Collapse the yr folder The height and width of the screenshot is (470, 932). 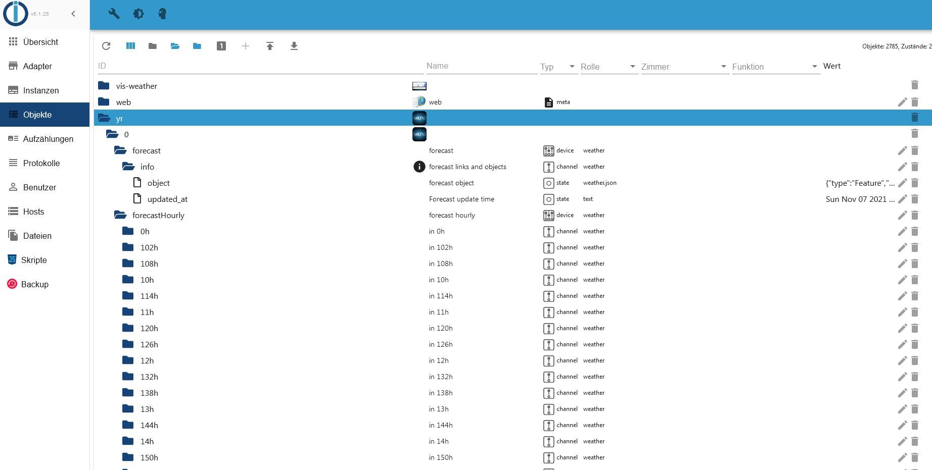[104, 118]
